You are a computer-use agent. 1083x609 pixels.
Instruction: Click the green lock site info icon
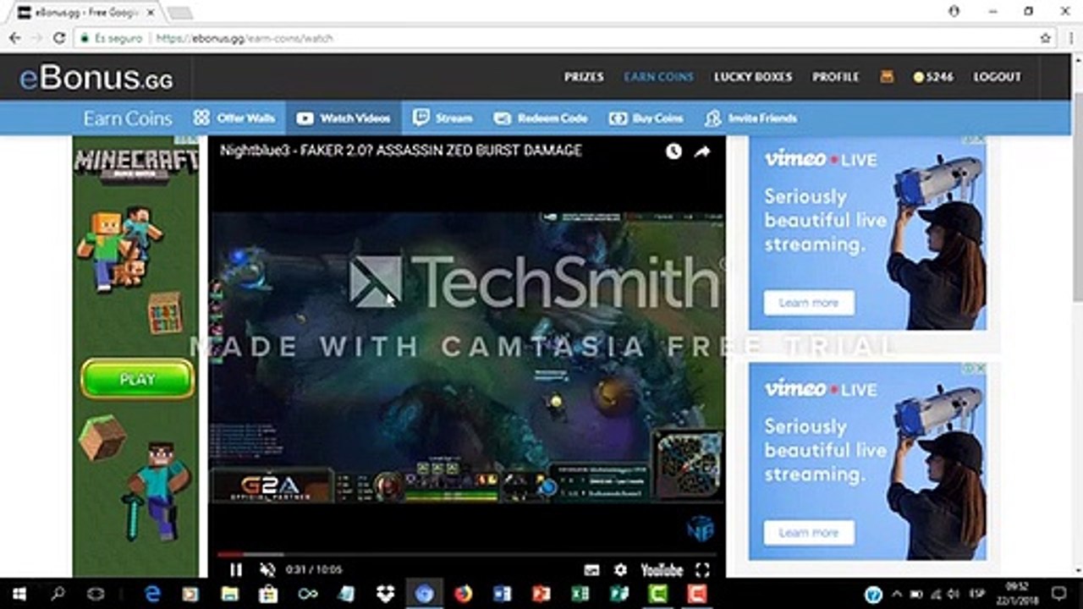[x=85, y=38]
